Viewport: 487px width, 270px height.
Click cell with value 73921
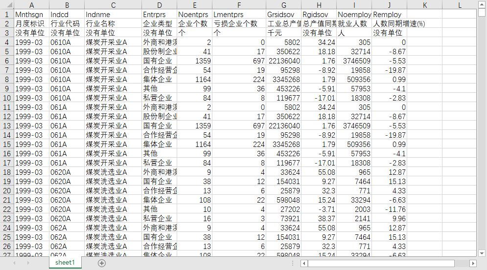[283, 219]
